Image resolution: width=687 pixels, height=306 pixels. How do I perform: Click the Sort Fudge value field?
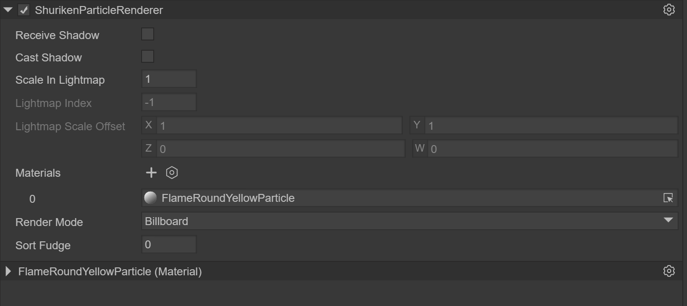click(x=169, y=245)
